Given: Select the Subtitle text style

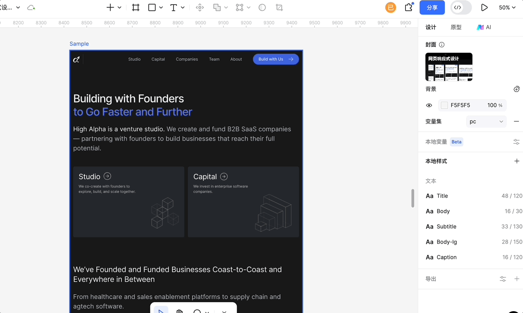Looking at the screenshot, I should [446, 226].
